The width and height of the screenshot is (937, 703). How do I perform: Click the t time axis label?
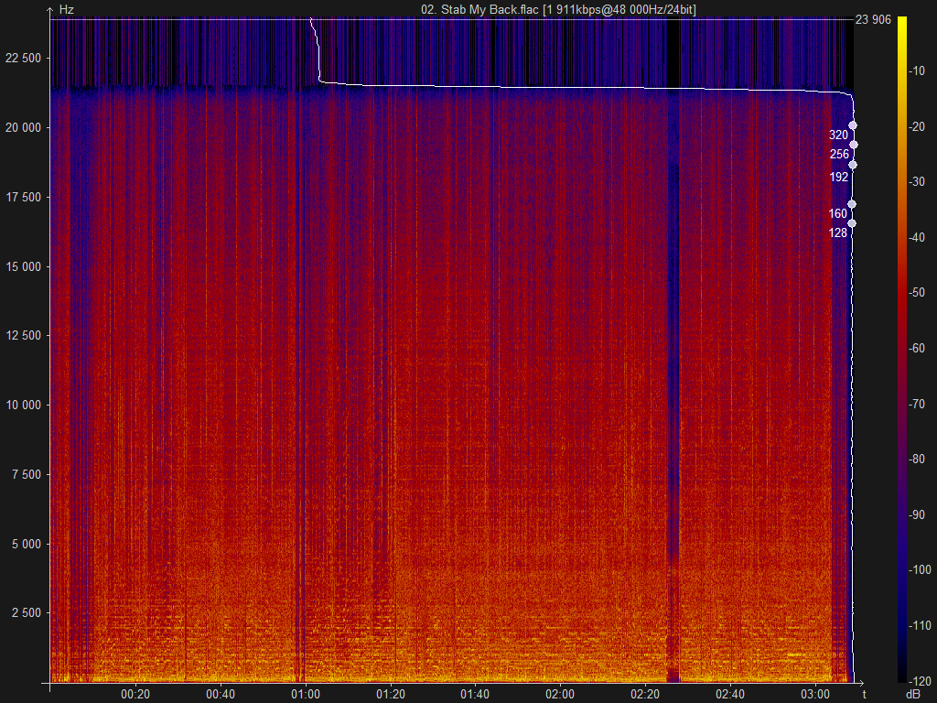click(864, 694)
